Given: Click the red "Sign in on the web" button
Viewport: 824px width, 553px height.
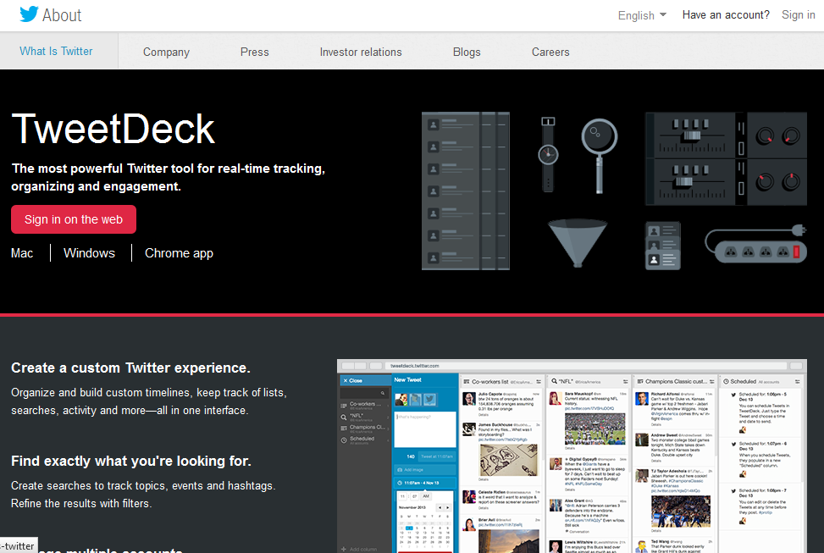Looking at the screenshot, I should tap(74, 219).
